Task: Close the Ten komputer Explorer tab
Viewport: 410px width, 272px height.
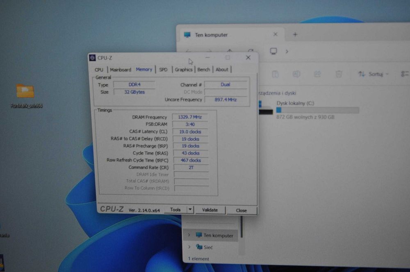Action: pos(276,34)
